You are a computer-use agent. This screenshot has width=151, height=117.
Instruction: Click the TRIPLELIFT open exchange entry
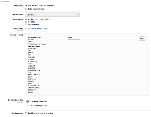[x=32, y=90]
